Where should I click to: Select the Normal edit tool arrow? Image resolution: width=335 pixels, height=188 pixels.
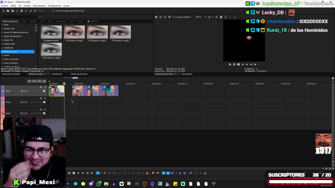[98, 173]
